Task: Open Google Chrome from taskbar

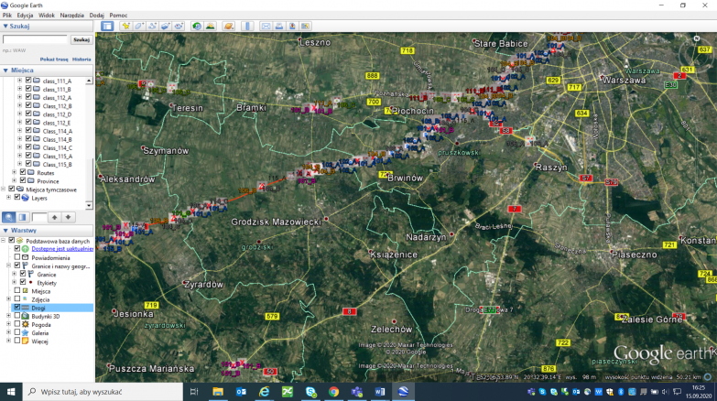Action: tap(333, 392)
